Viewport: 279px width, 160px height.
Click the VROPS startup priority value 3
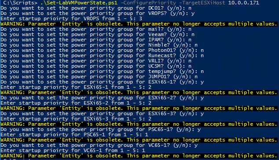coord(140,18)
